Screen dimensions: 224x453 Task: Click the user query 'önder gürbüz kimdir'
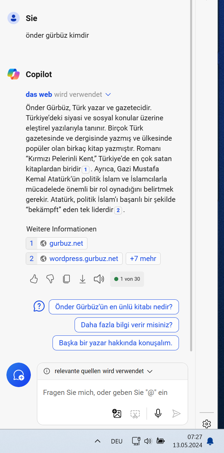click(x=57, y=35)
